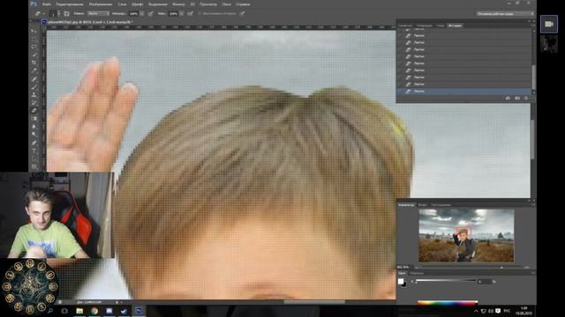Open the workspace switcher dropdown
Image resolution: width=565 pixels, height=317 pixels.
(505, 14)
